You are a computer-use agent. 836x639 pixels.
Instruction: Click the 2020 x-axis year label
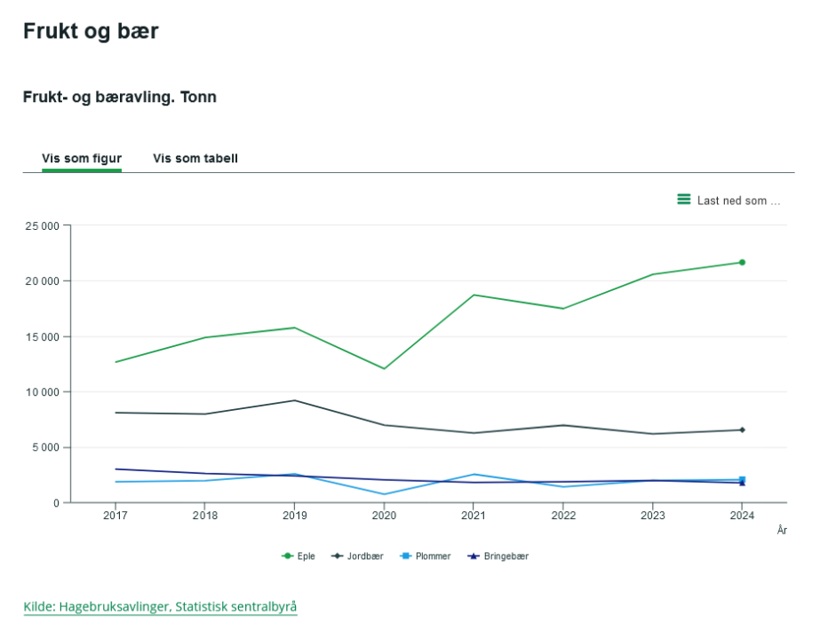click(x=384, y=515)
